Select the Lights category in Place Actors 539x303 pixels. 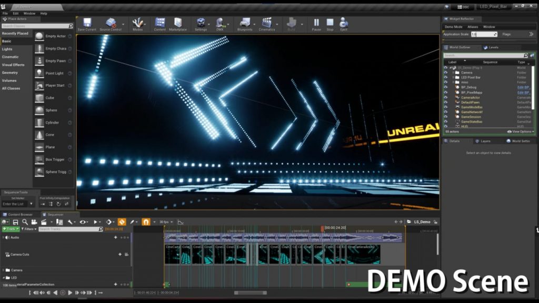coord(7,49)
